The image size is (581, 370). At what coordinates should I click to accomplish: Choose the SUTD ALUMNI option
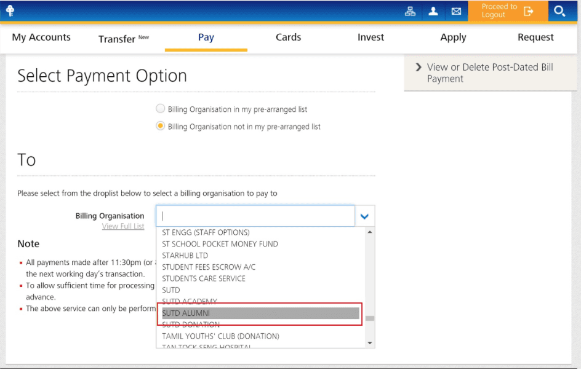click(260, 313)
